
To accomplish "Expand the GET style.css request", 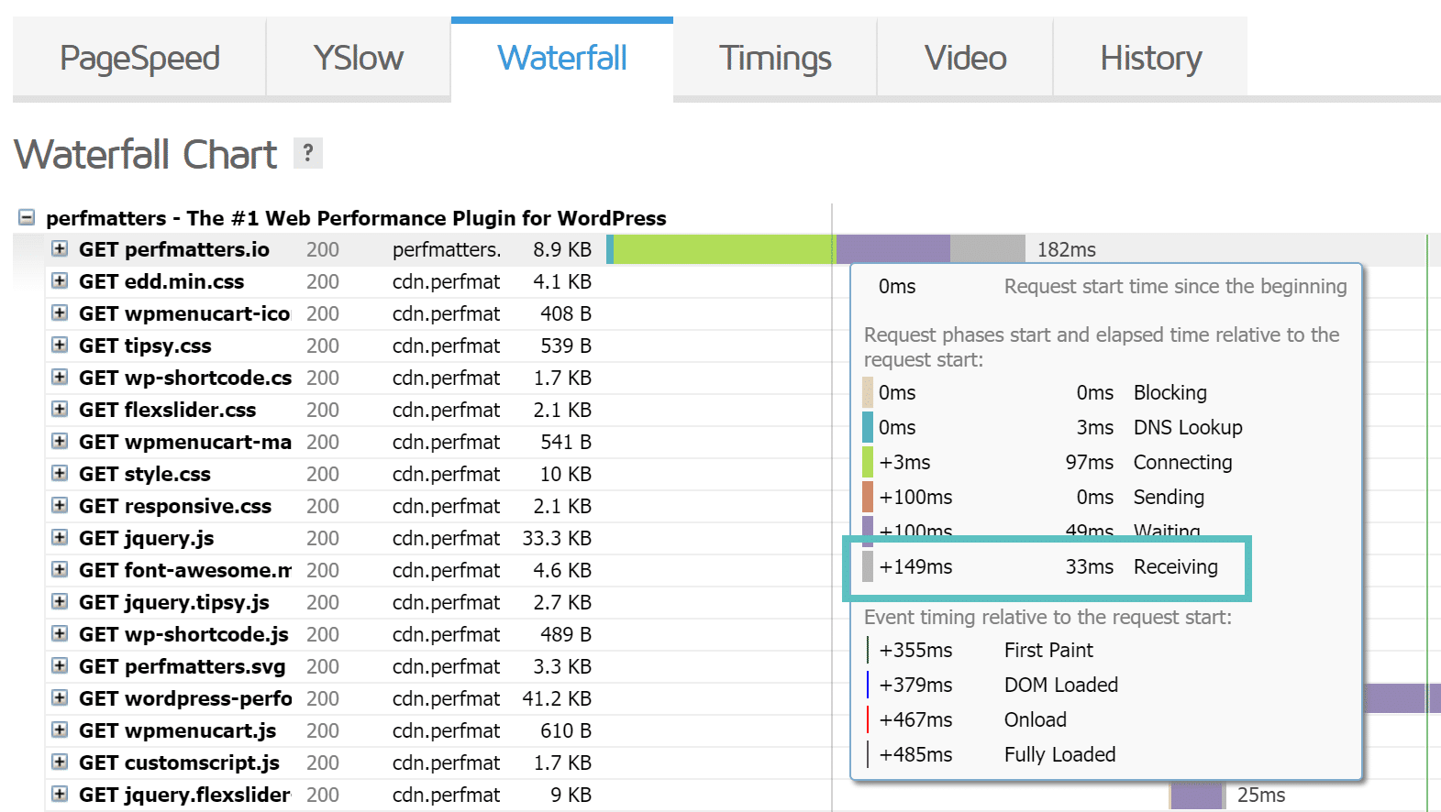I will pyautogui.click(x=60, y=474).
